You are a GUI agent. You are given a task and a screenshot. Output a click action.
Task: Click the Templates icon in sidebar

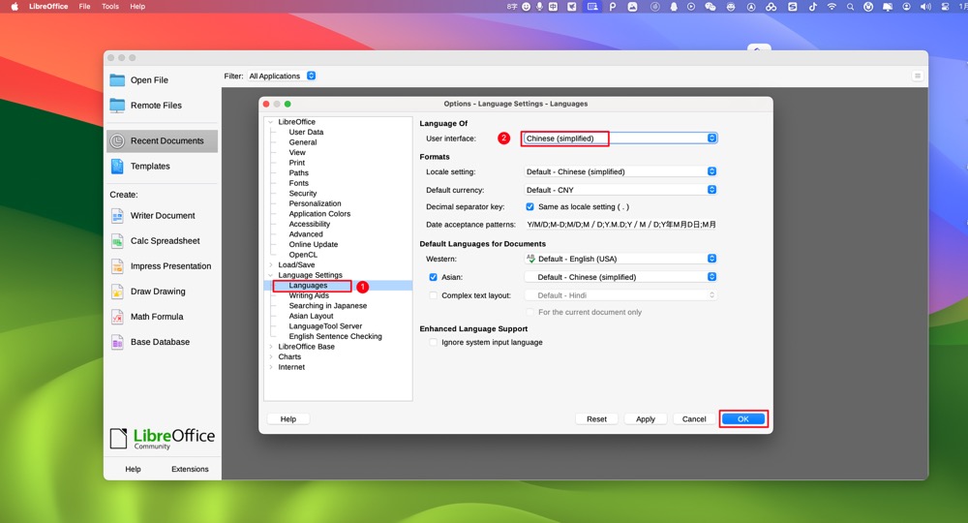click(x=117, y=166)
